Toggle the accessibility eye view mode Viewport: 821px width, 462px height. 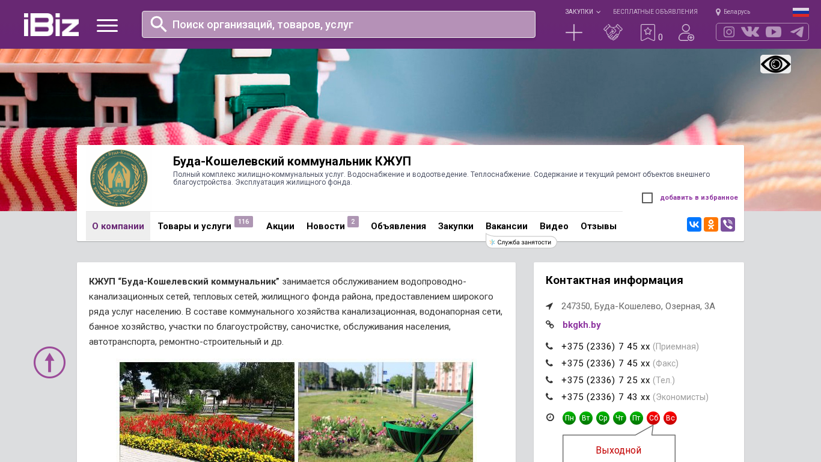click(775, 64)
